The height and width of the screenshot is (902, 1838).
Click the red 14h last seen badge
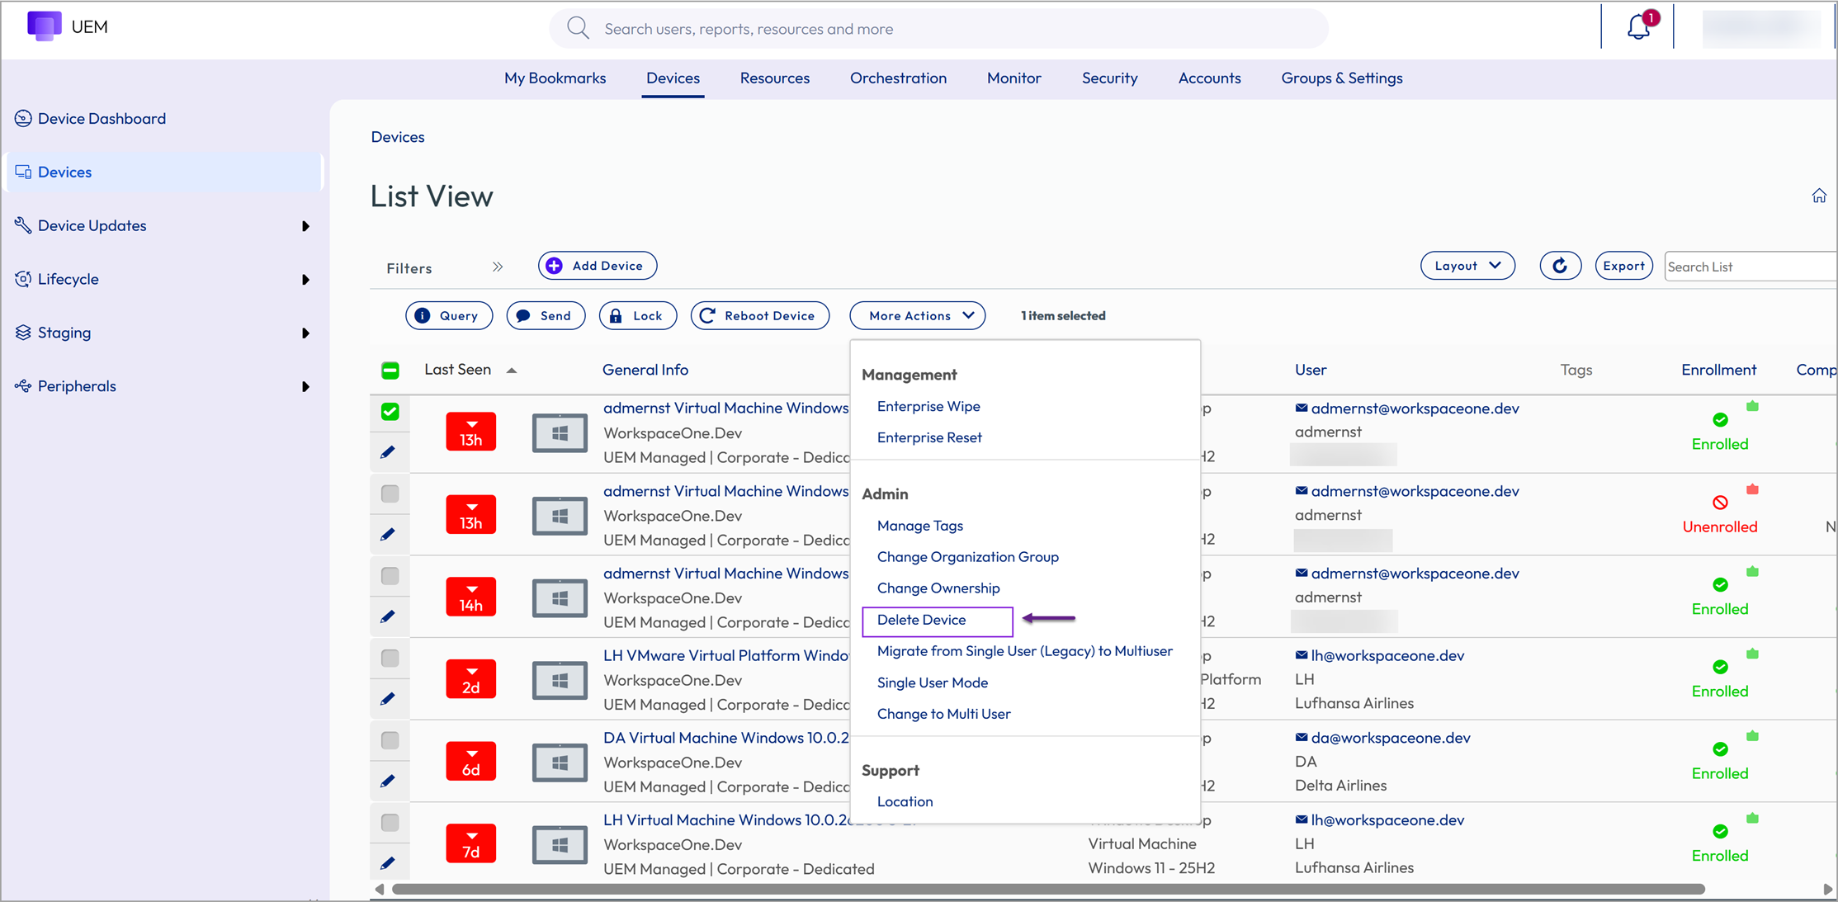click(470, 597)
